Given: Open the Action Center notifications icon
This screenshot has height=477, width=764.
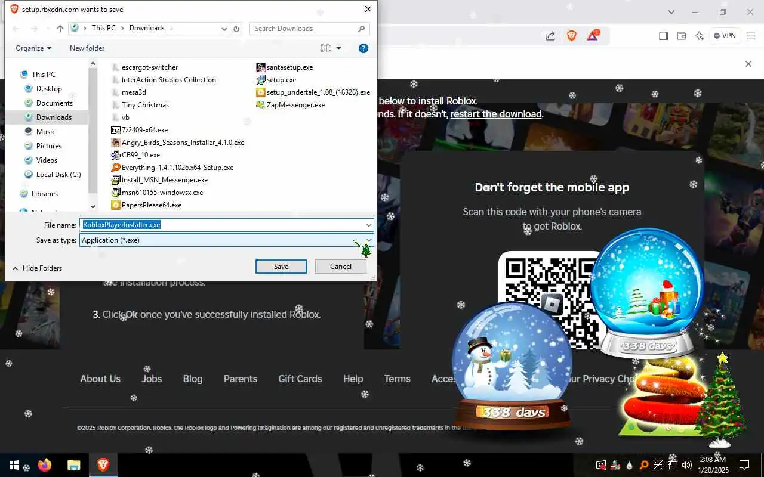Looking at the screenshot, I should (x=744, y=465).
